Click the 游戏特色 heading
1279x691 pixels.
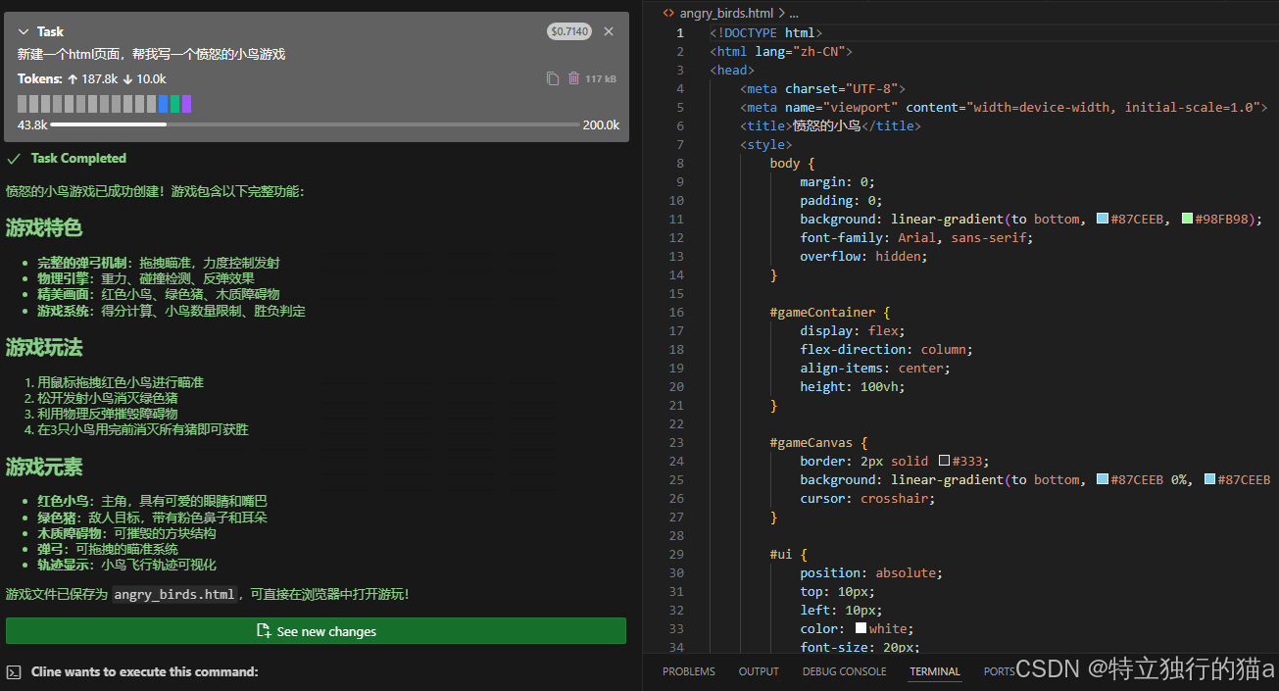[44, 228]
